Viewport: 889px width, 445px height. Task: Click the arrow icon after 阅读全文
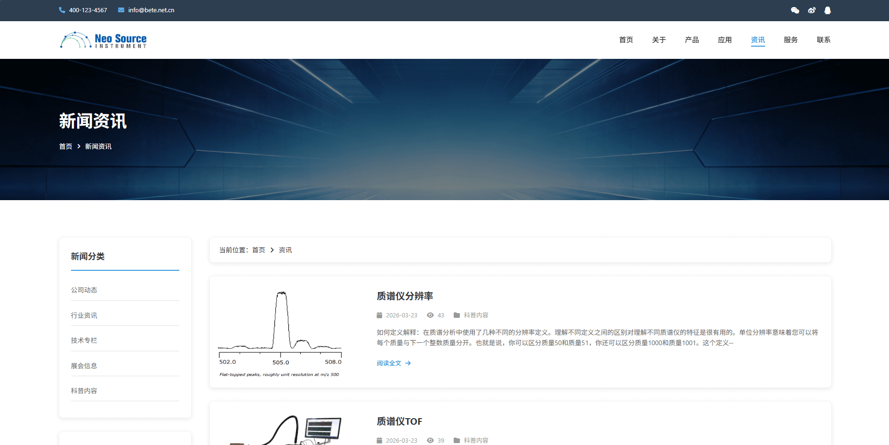(x=408, y=363)
